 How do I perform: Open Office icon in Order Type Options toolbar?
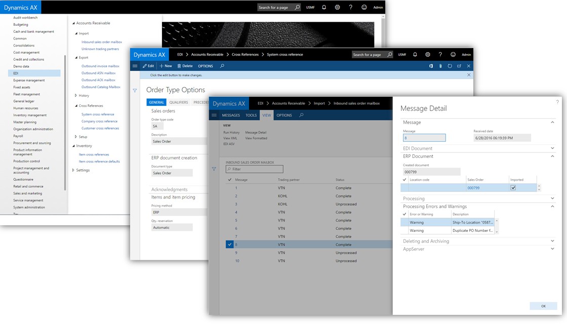click(x=431, y=66)
